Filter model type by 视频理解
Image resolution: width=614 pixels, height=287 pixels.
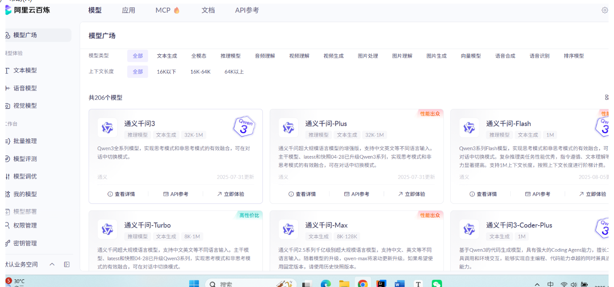[x=299, y=56]
